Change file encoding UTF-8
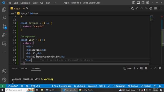Screen dimensions: 164x92 [102, 86]
